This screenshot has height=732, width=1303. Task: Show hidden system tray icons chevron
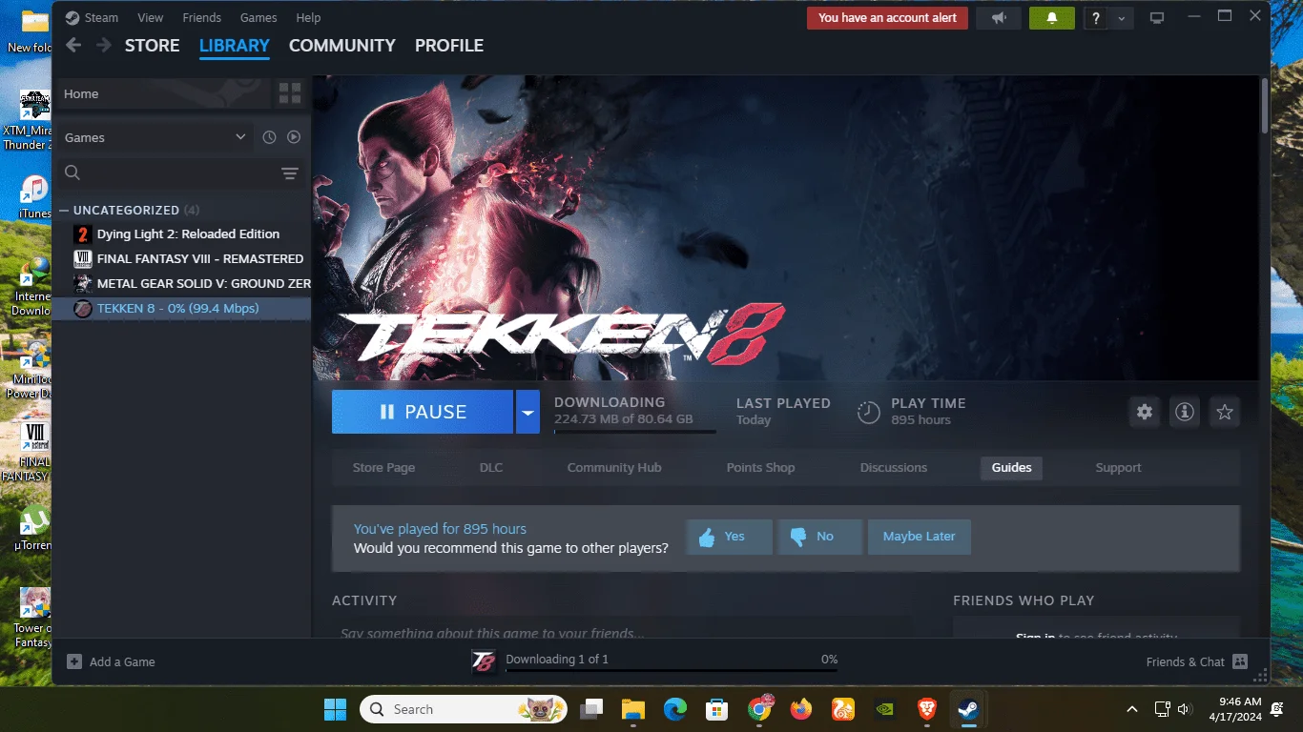(x=1132, y=709)
